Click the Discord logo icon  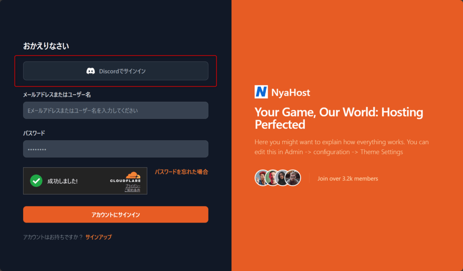point(90,71)
